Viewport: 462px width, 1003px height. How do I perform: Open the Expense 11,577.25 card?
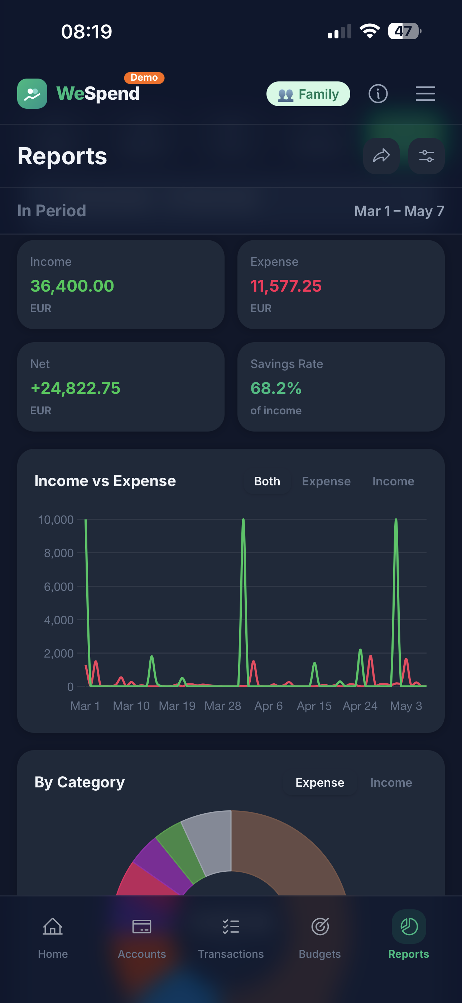341,284
